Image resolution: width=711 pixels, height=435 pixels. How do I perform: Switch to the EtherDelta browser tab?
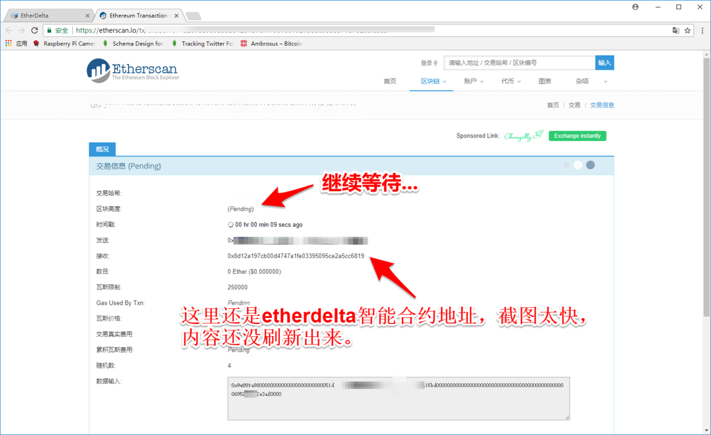48,15
